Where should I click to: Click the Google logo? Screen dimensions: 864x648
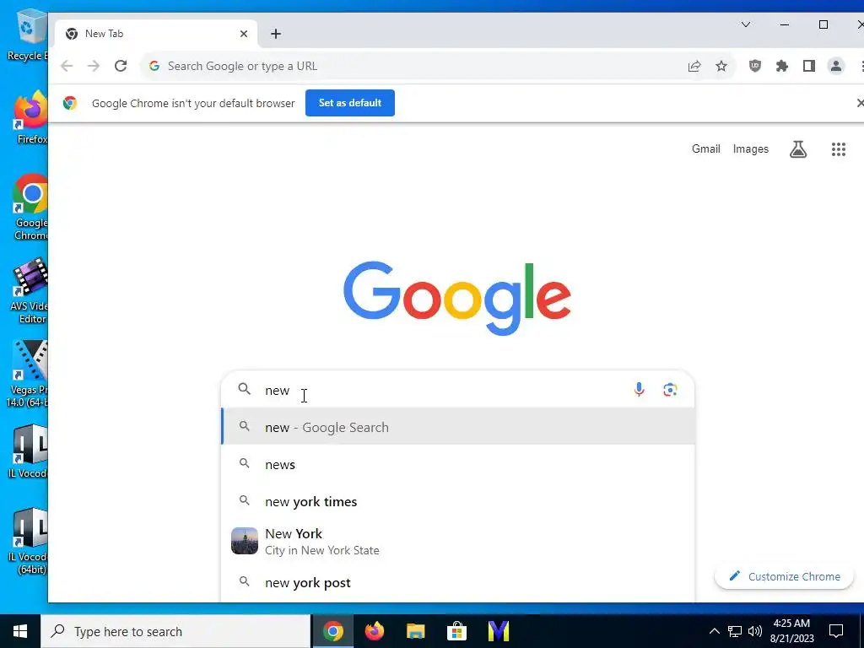(456, 298)
